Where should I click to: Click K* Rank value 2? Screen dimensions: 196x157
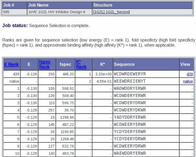point(90,81)
